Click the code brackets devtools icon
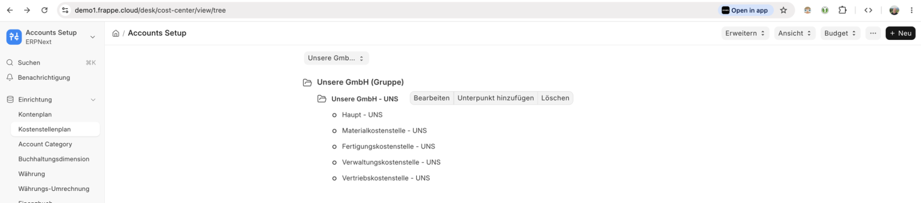The image size is (921, 203). point(868,10)
